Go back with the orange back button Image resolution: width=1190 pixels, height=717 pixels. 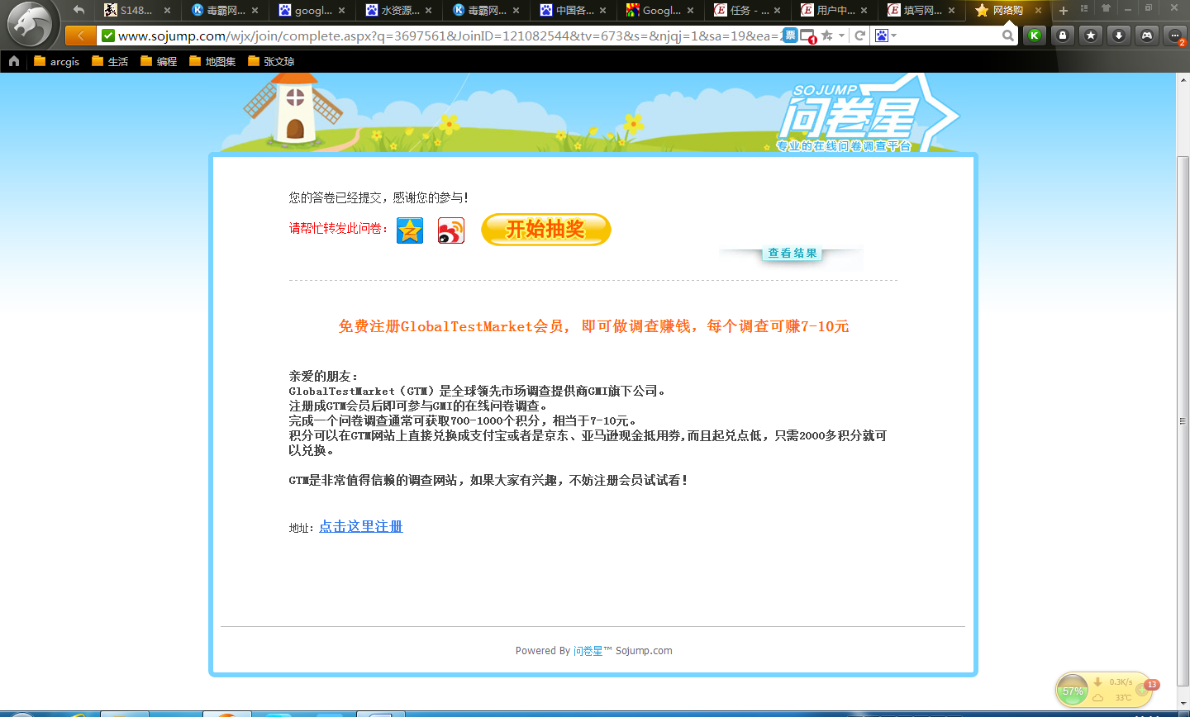click(80, 36)
